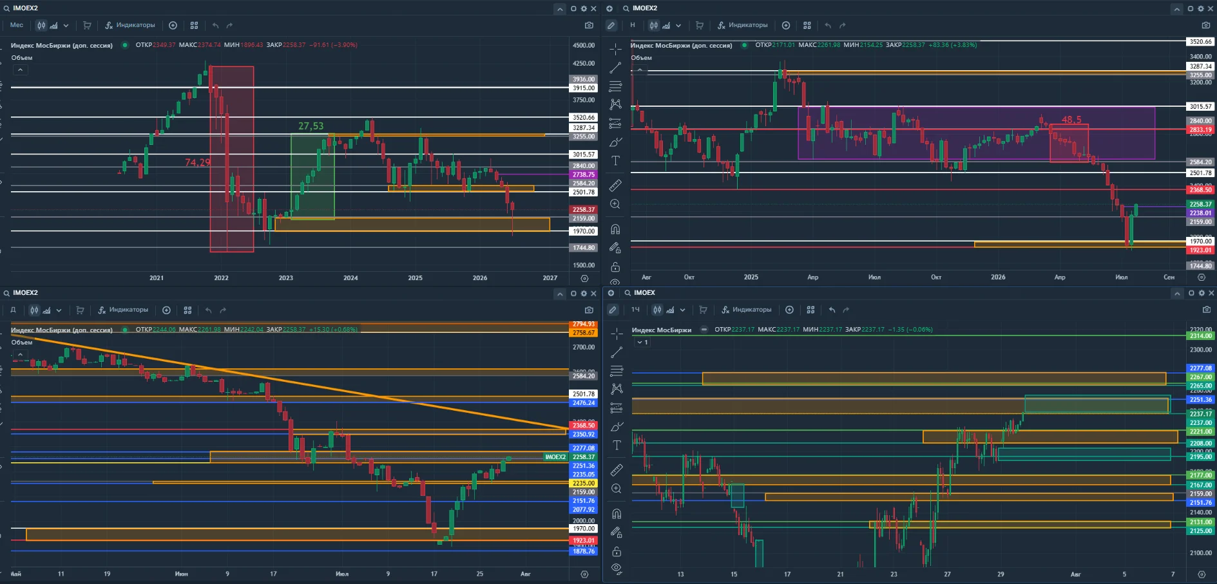Collapse the Объем legend chevron in the Мес chart
Image resolution: width=1217 pixels, height=584 pixels.
pyautogui.click(x=20, y=70)
